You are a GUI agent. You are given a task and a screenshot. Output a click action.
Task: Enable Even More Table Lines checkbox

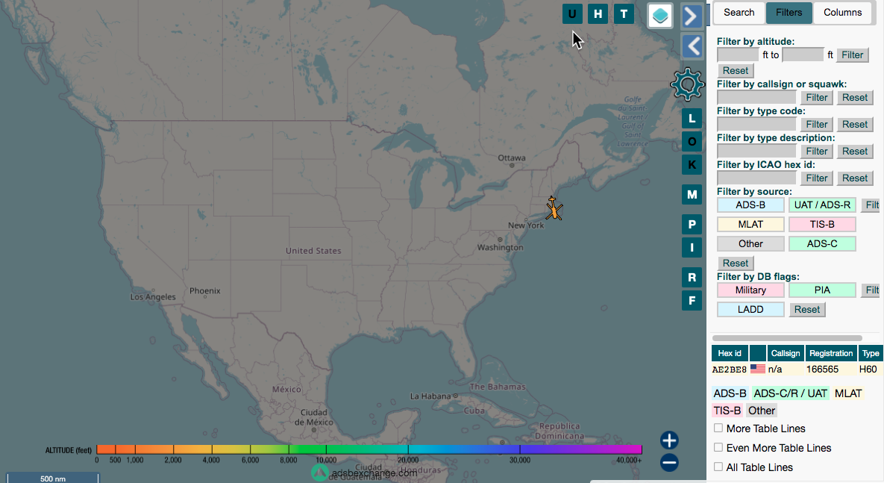[x=718, y=447]
